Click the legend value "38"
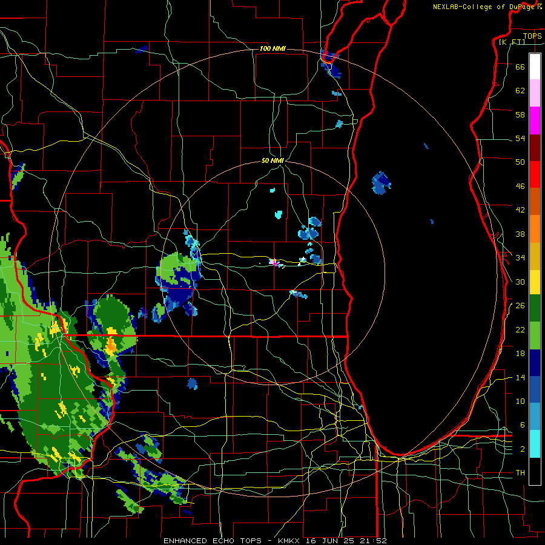Image resolution: width=545 pixels, height=545 pixels. 520,234
